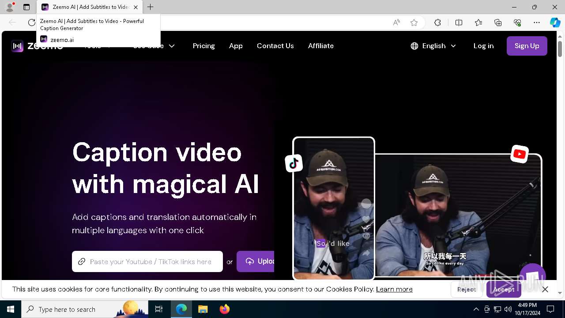Reject the cookies
This screenshot has height=318, width=565.
467,289
